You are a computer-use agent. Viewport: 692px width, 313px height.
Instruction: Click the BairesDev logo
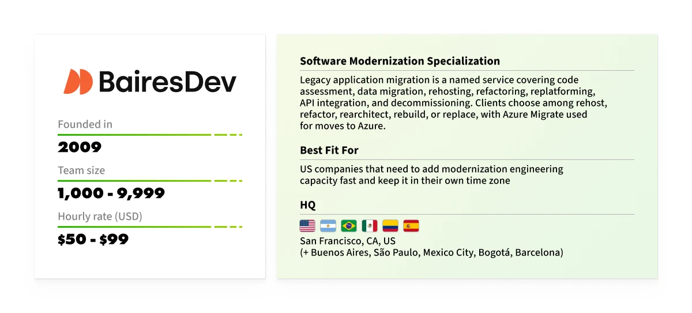click(150, 82)
